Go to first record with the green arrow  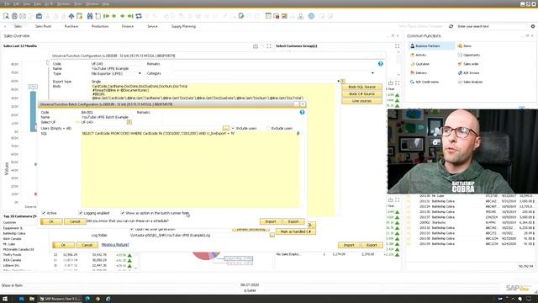coord(107,16)
